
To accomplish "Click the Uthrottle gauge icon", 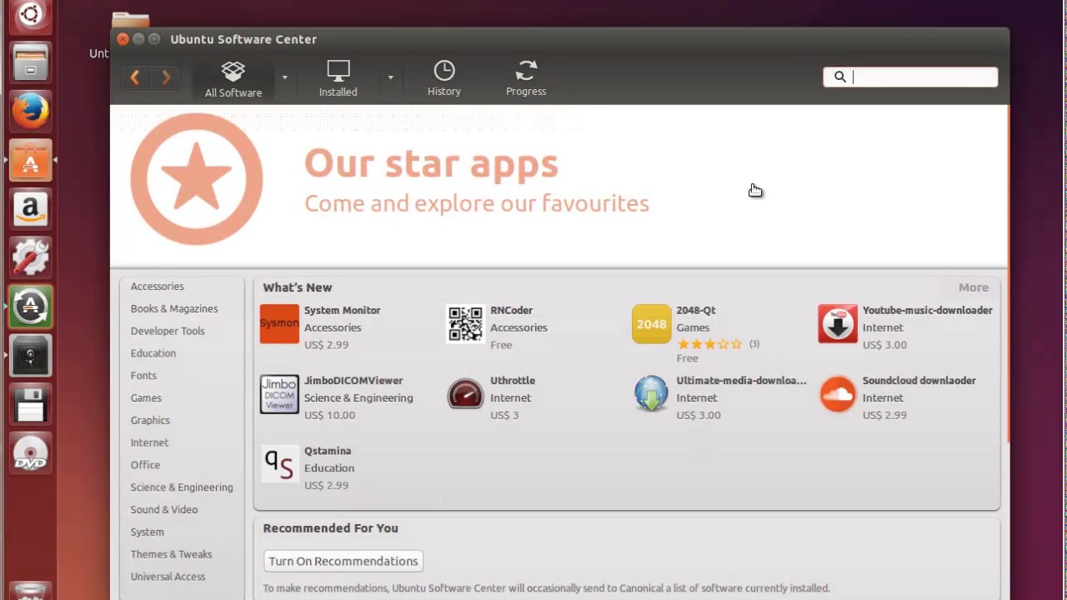I will 465,394.
